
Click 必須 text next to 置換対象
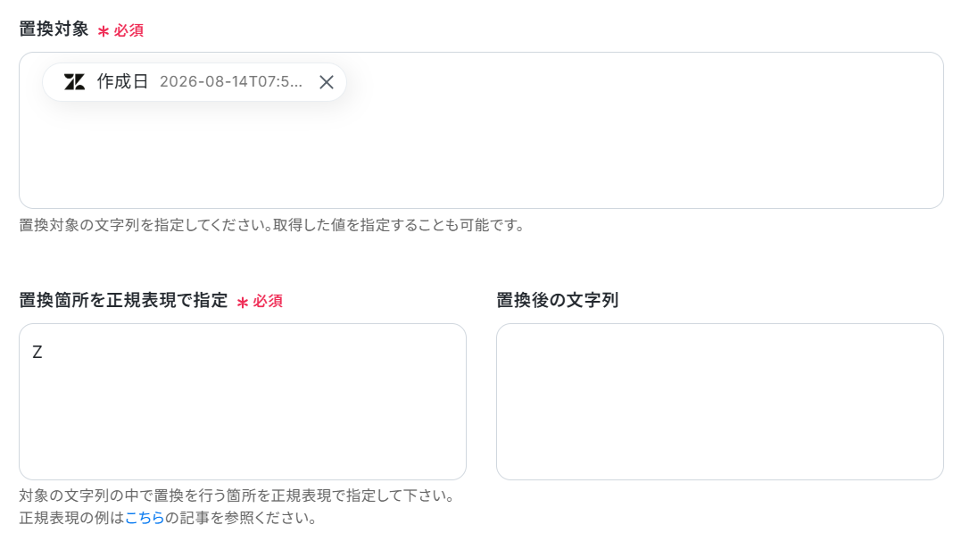tap(128, 30)
